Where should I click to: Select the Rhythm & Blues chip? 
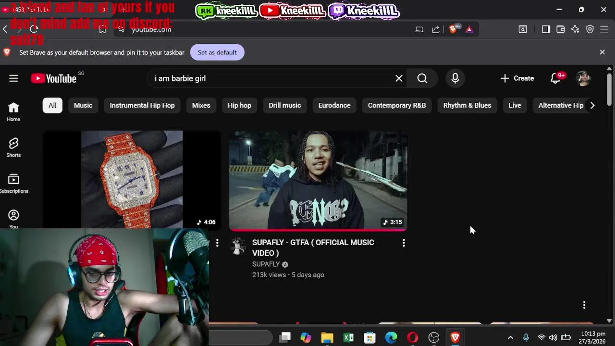pyautogui.click(x=467, y=105)
